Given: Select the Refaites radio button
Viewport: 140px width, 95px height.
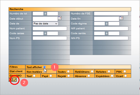Looking at the screenshot, I should click(x=109, y=71).
